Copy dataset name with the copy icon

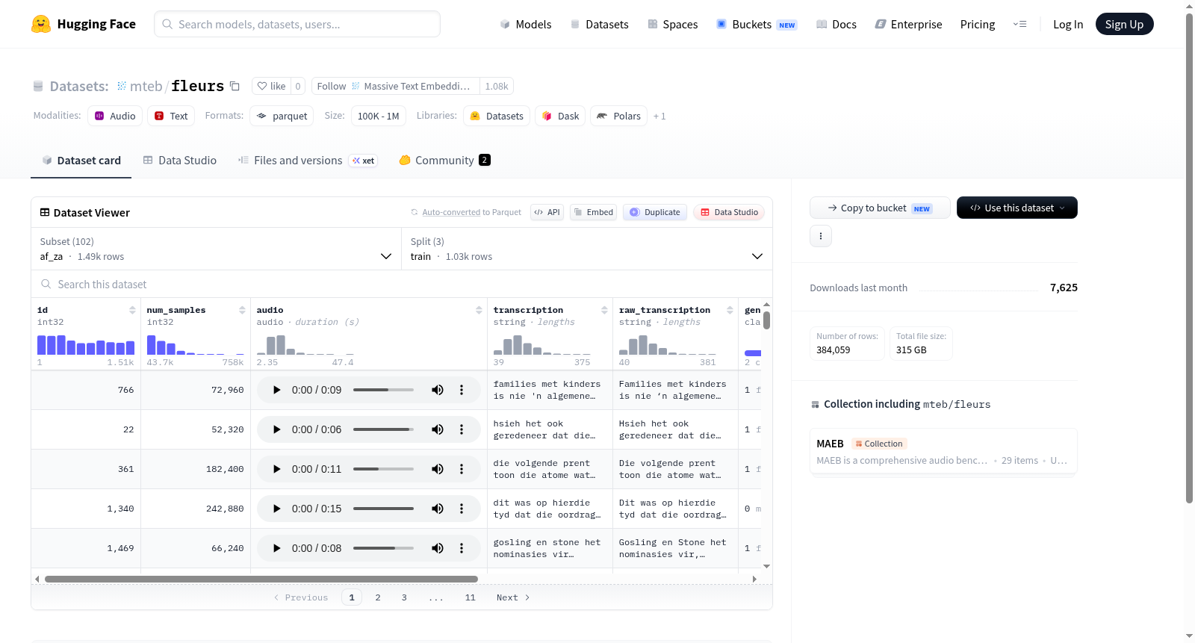[235, 86]
